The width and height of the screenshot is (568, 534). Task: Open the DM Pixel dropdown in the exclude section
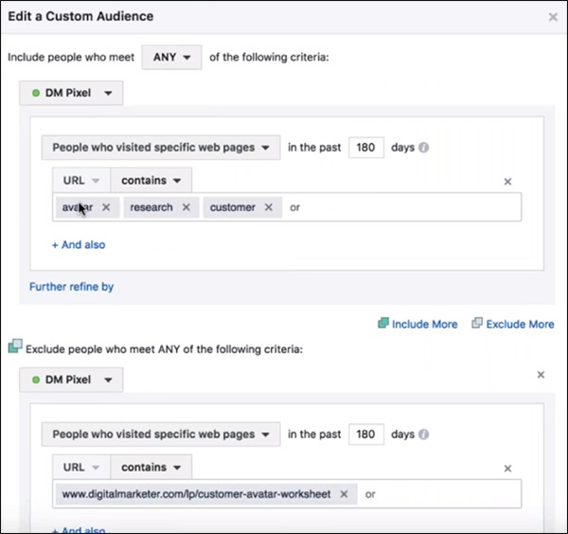click(71, 380)
